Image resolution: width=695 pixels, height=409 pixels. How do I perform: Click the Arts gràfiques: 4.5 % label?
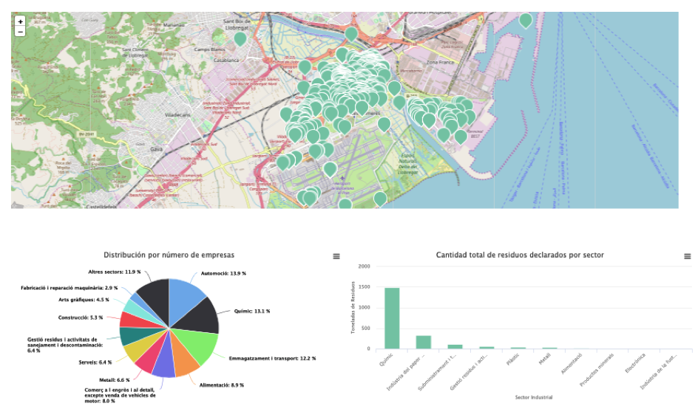coord(84,300)
